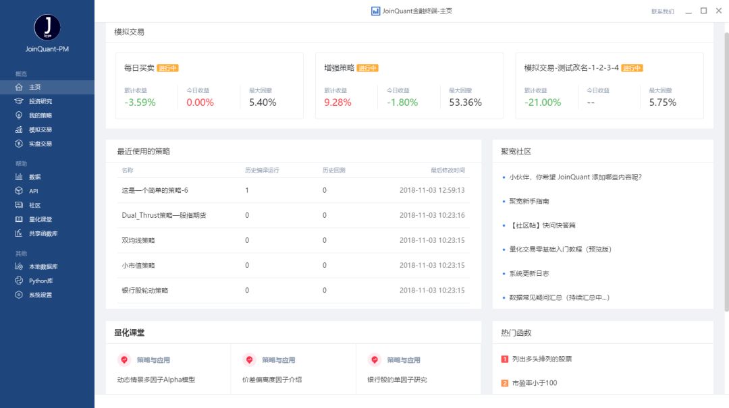The image size is (729, 408).
Task: Open the vertical scrollbar on right edge
Action: [726, 172]
